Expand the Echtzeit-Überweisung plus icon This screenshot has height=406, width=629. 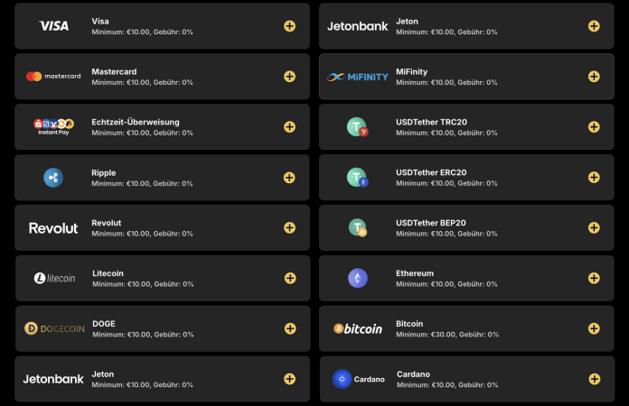[x=289, y=127]
